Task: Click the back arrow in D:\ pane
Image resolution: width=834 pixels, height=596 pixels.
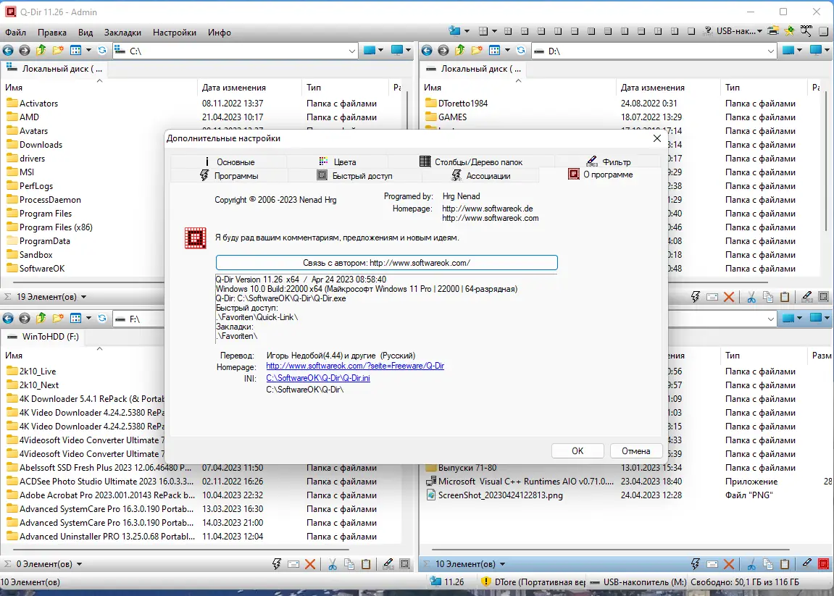Action: coord(427,51)
